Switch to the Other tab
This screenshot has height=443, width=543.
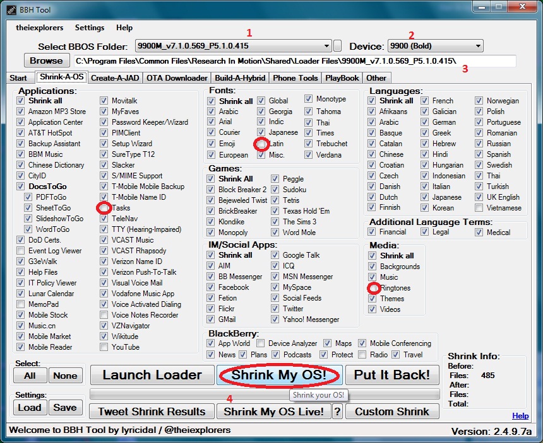pos(376,78)
